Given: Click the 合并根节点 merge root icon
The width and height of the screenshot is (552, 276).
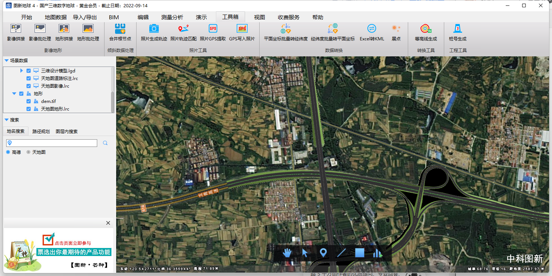Looking at the screenshot, I should [x=120, y=32].
